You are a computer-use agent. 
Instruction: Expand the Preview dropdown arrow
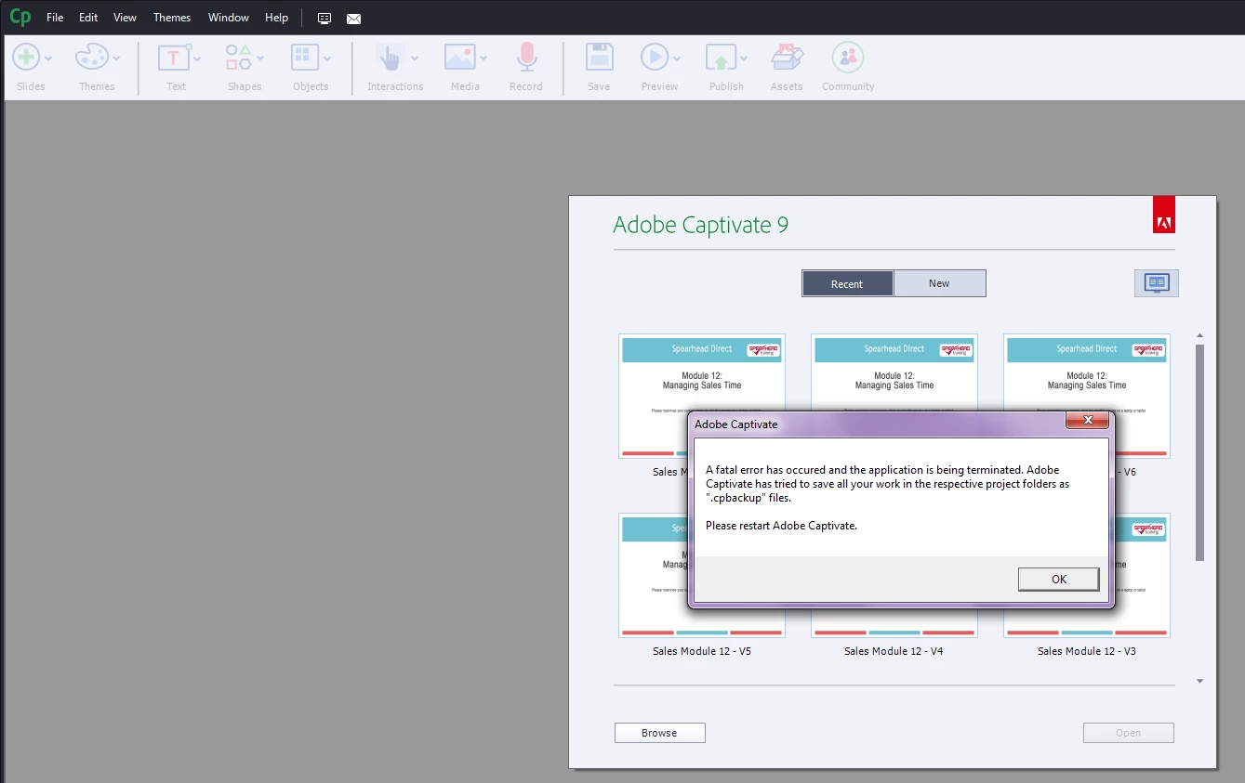tap(677, 59)
